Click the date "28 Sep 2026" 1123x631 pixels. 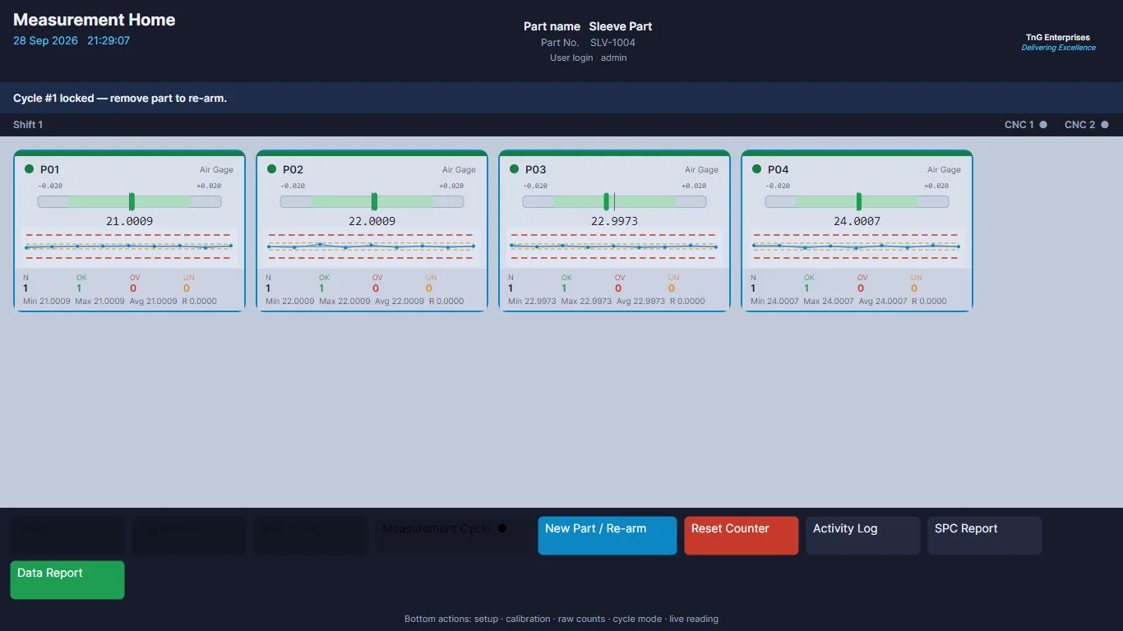(x=45, y=40)
